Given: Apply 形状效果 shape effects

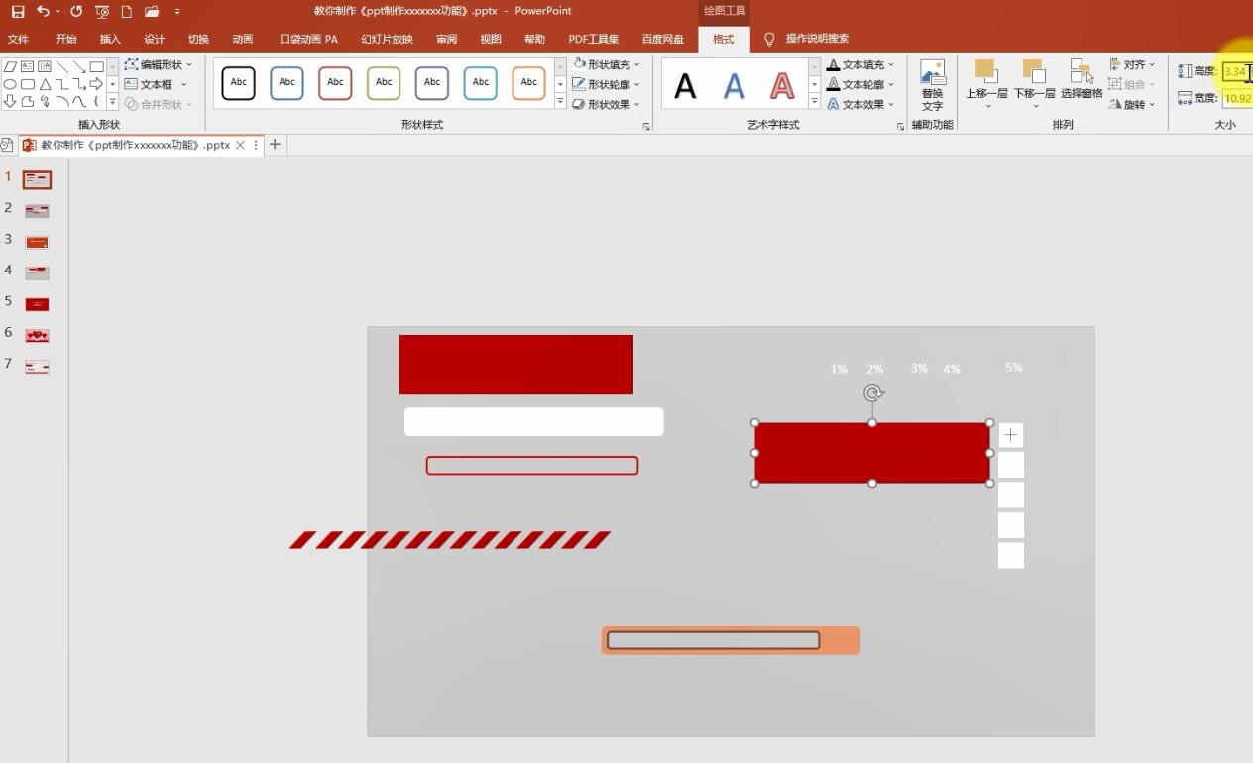Looking at the screenshot, I should [606, 103].
